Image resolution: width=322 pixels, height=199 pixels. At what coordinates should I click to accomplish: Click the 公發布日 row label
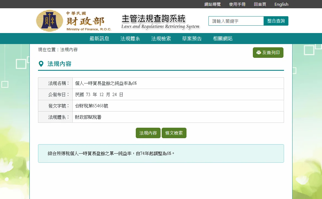pyautogui.click(x=59, y=95)
